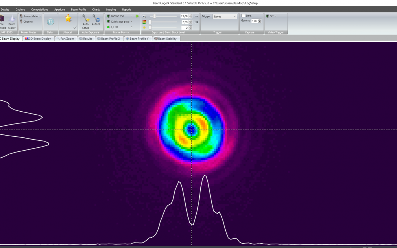Click the exposure value field showing 23,09
Image resolution: width=397 pixels, height=248 pixels.
[x=184, y=17]
